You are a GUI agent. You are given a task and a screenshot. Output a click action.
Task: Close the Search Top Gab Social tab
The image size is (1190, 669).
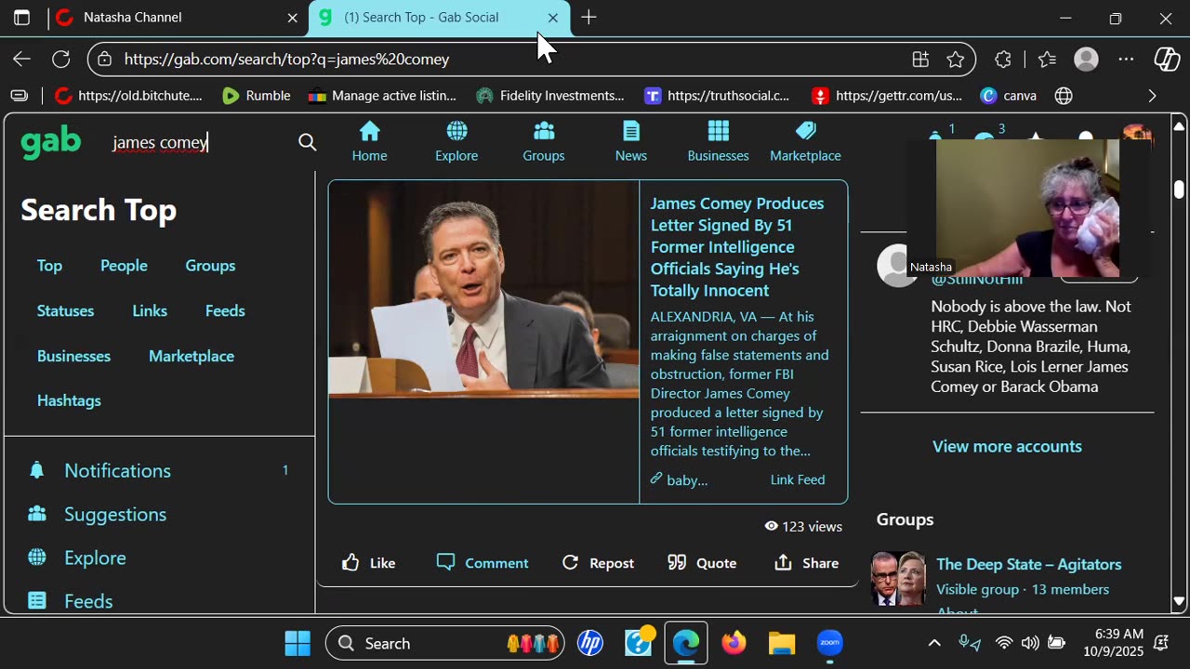pos(553,18)
